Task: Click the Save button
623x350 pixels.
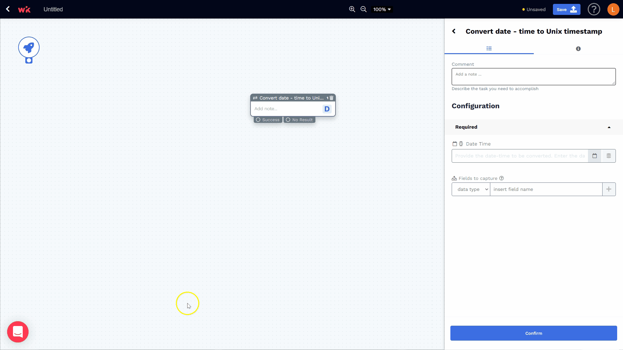Action: [567, 9]
